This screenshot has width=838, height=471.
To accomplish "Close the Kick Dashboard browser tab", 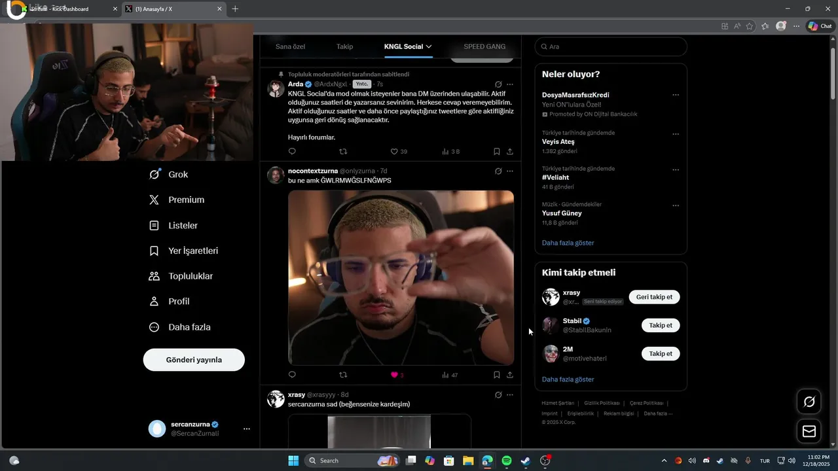I will pos(116,9).
